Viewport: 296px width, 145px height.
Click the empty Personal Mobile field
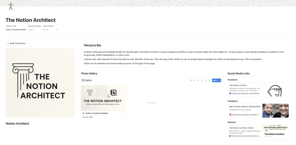(31, 30)
